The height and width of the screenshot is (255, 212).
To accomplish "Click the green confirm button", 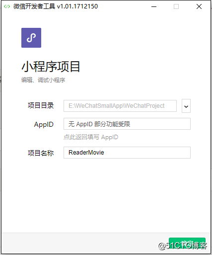I will [x=187, y=243].
